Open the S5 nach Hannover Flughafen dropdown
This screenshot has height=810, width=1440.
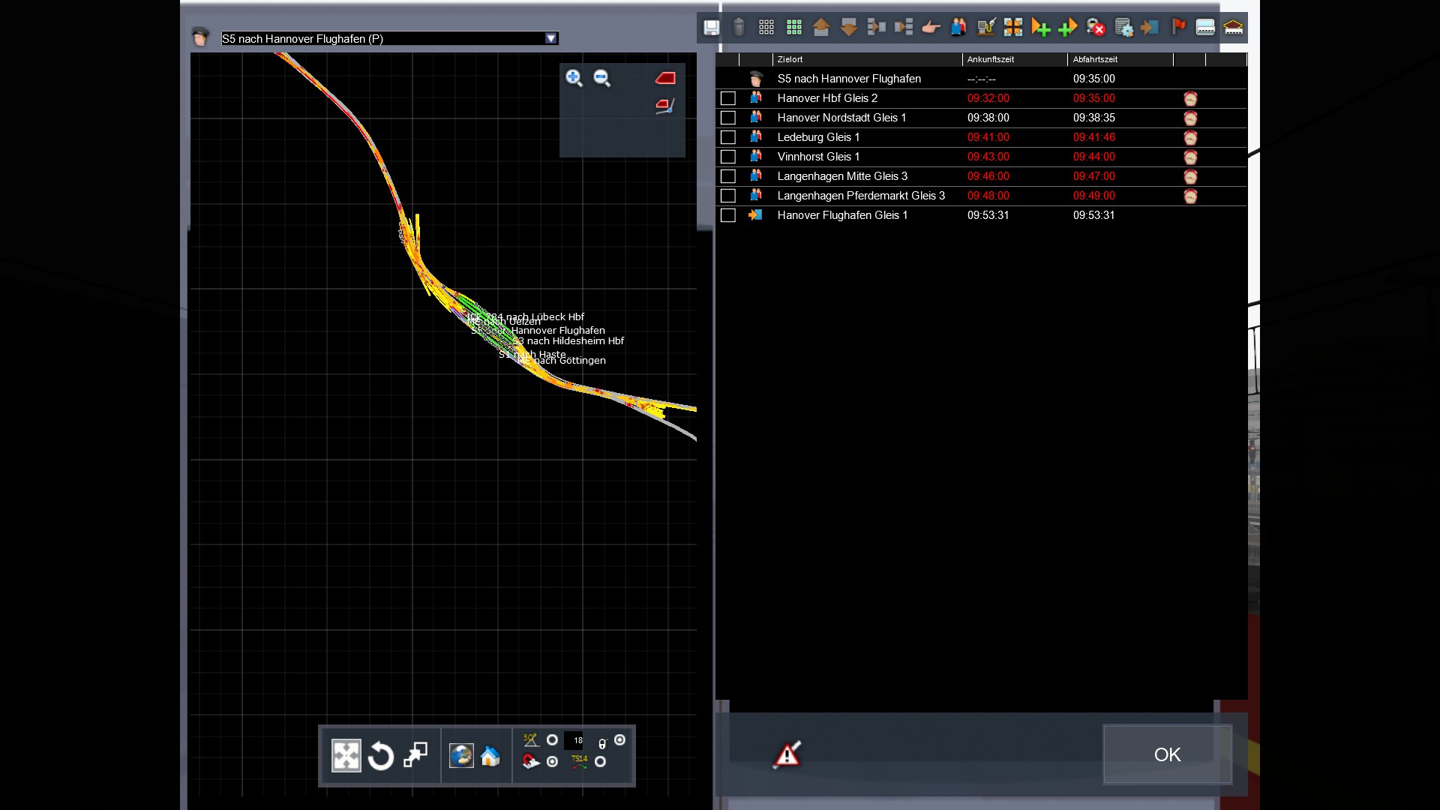click(x=551, y=38)
